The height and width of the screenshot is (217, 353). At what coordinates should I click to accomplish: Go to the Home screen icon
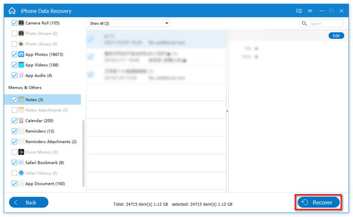coord(12,11)
